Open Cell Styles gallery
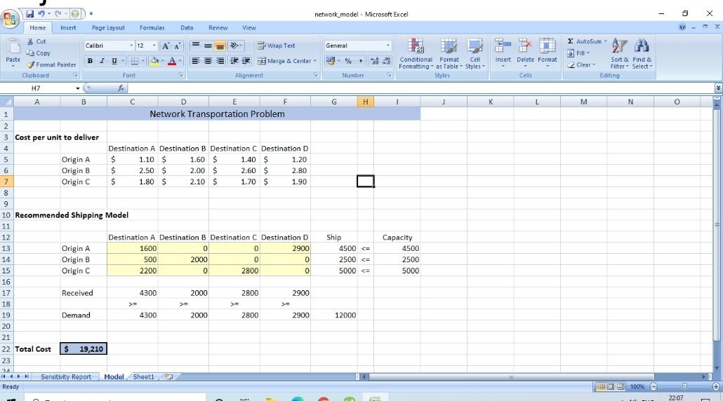 point(475,53)
